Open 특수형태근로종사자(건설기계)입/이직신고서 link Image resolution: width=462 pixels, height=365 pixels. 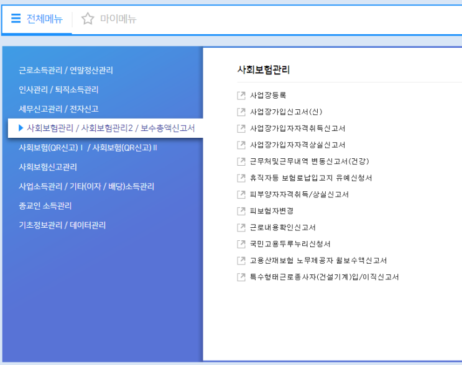[x=324, y=277]
